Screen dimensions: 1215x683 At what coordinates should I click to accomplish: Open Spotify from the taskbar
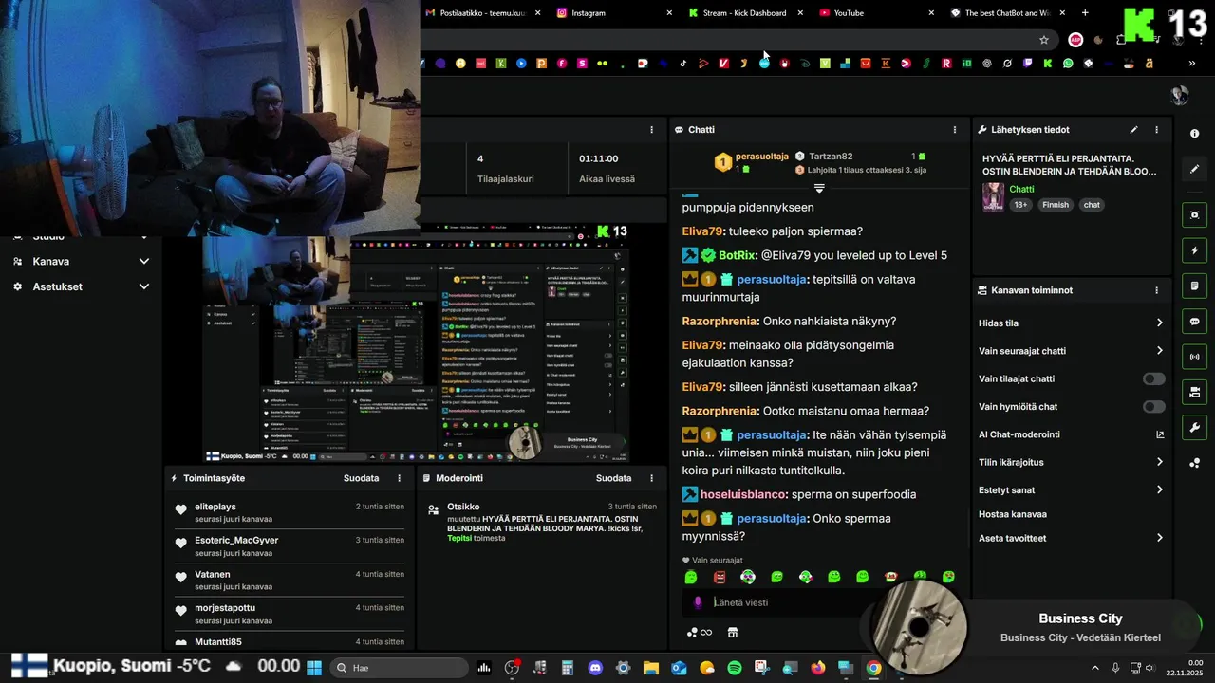(x=734, y=668)
